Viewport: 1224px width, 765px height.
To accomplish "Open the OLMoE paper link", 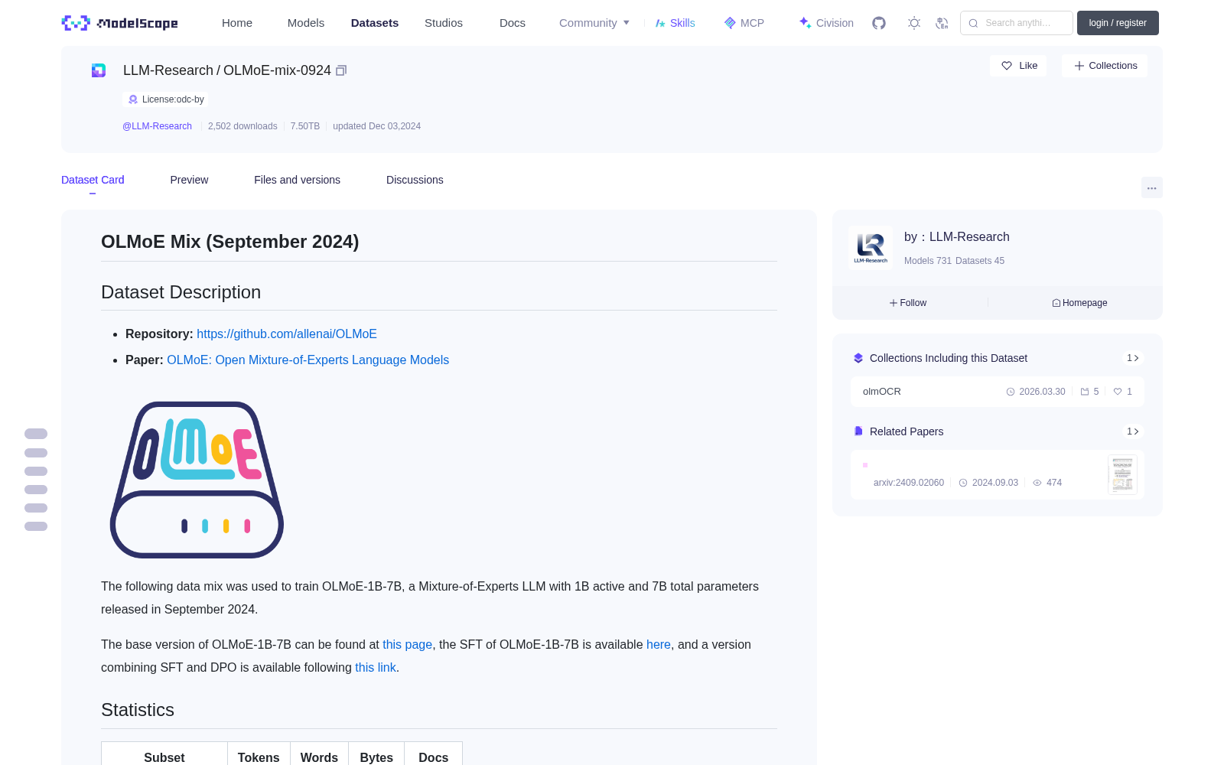I will 308,360.
